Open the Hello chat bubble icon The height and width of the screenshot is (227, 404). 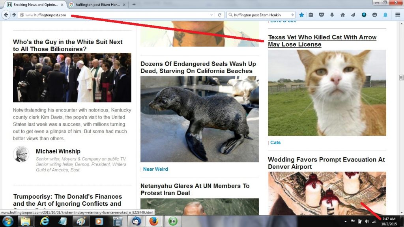click(375, 15)
